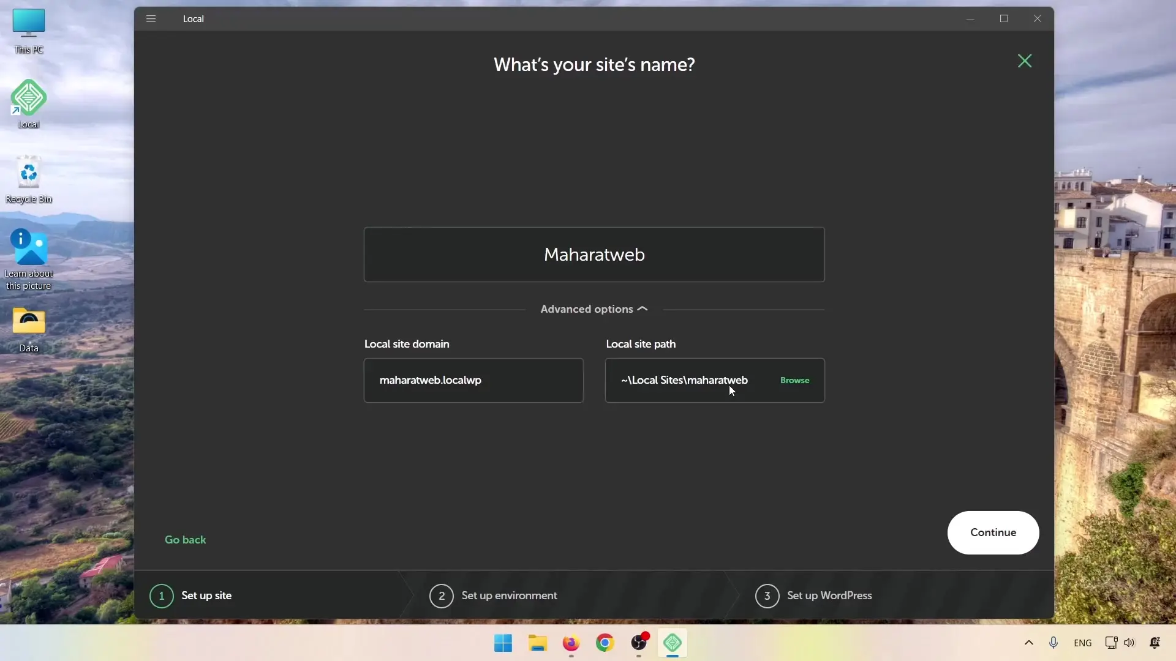The image size is (1176, 661).
Task: Minimize the Local window
Action: coord(970,18)
